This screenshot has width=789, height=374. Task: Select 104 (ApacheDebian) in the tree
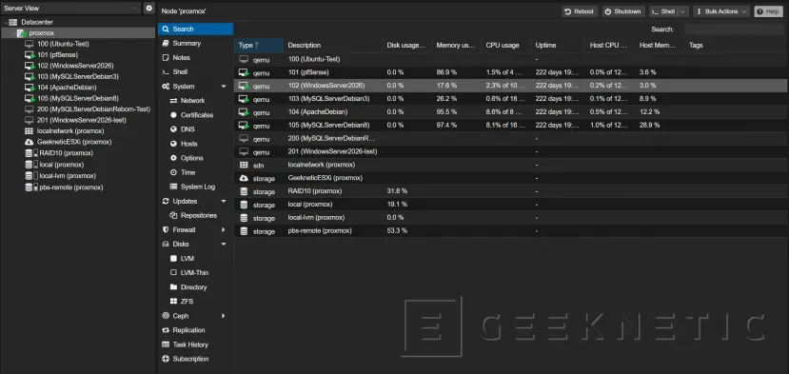point(67,88)
